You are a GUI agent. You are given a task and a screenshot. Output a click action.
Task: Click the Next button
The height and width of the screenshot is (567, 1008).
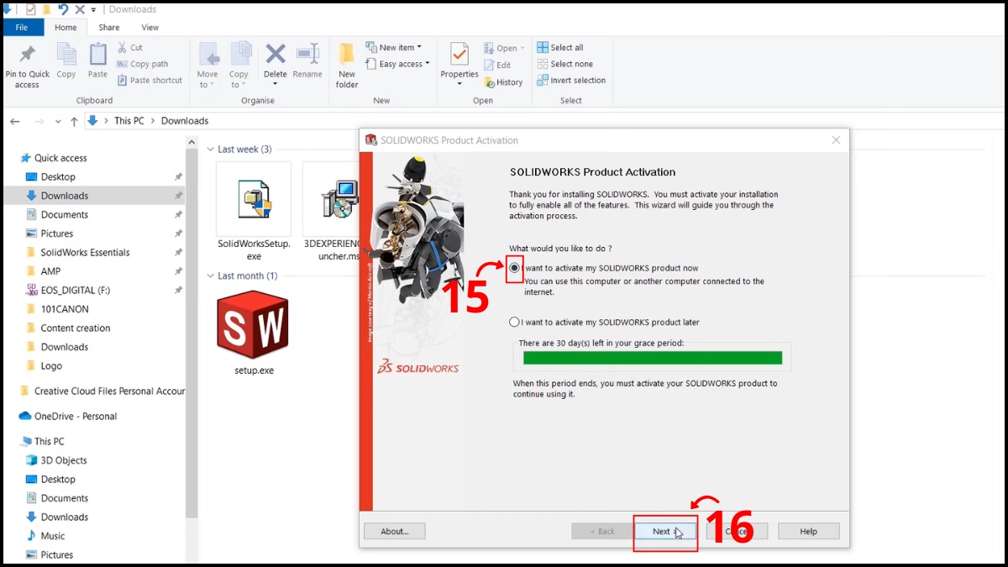point(665,532)
